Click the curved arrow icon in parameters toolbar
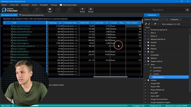Image resolution: width=191 pixels, height=107 pixels. [155, 24]
